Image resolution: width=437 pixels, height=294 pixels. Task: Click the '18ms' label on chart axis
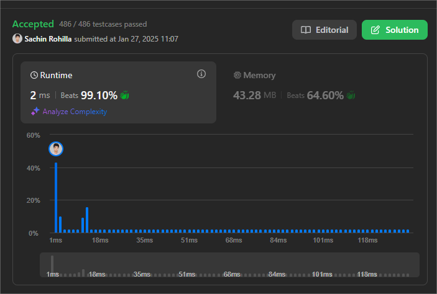pyautogui.click(x=100, y=240)
